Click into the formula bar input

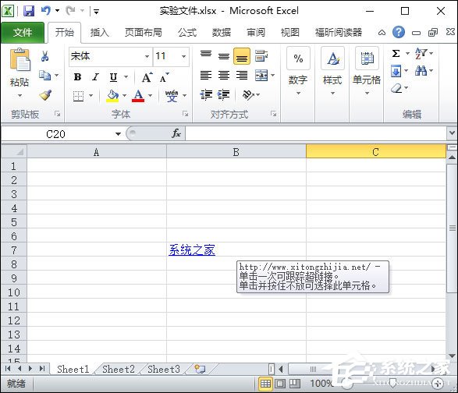315,133
